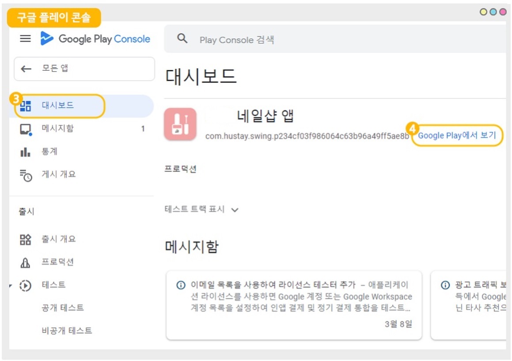Open the Google Play에서 보기 link
512x361 pixels.
pos(457,135)
